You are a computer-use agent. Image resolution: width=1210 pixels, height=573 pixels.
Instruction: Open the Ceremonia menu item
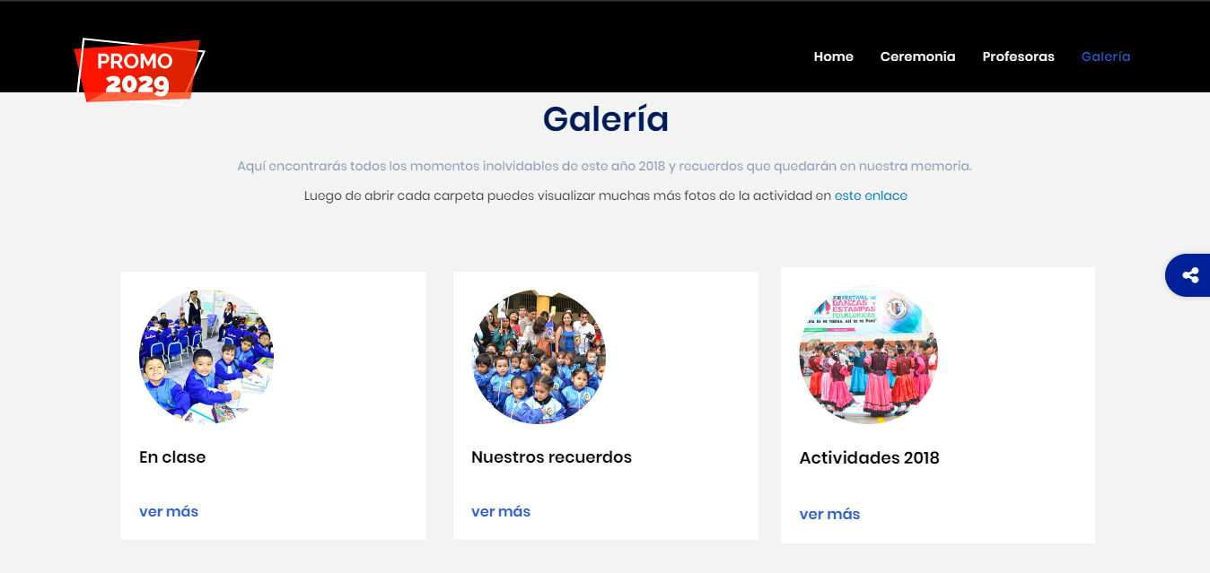pos(917,56)
